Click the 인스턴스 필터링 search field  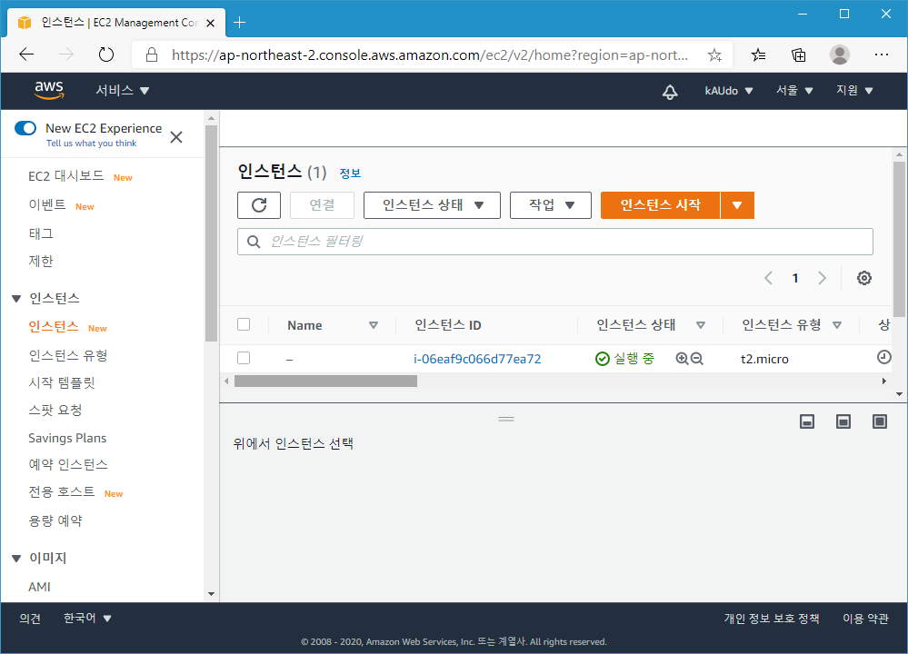click(x=554, y=242)
